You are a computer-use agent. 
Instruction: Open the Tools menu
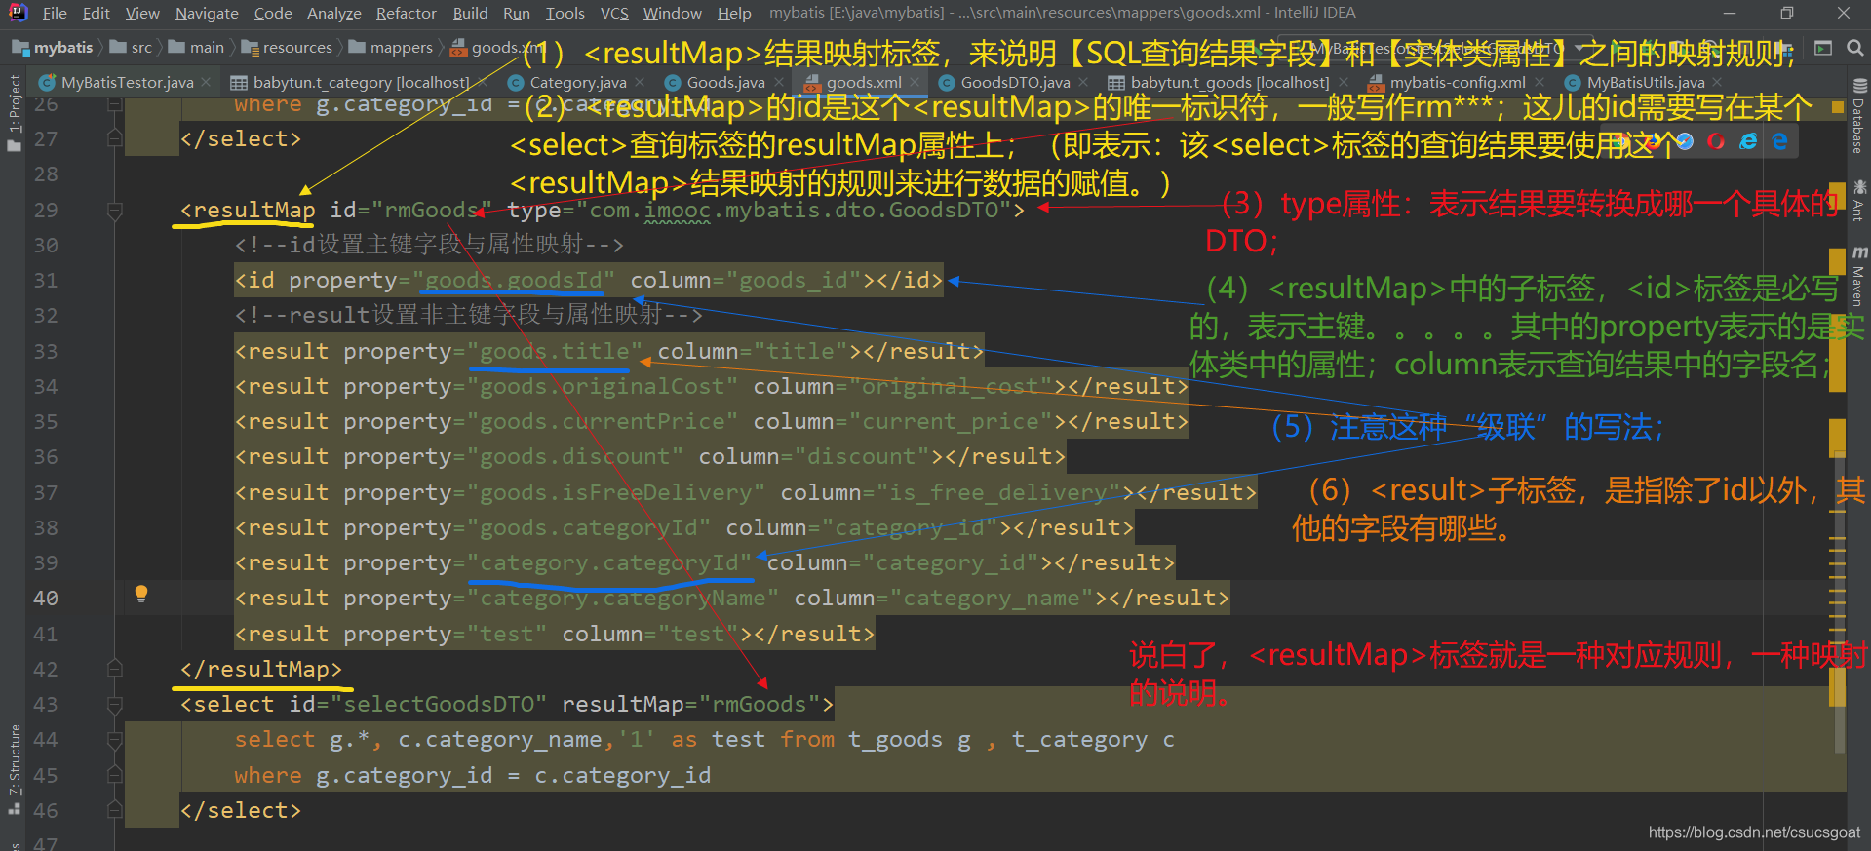coord(565,13)
